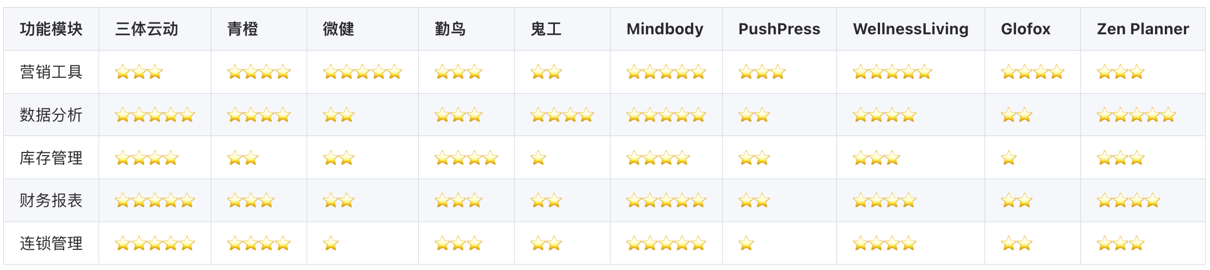Click 勤鸟's four-star 库存管理 rating

(466, 158)
